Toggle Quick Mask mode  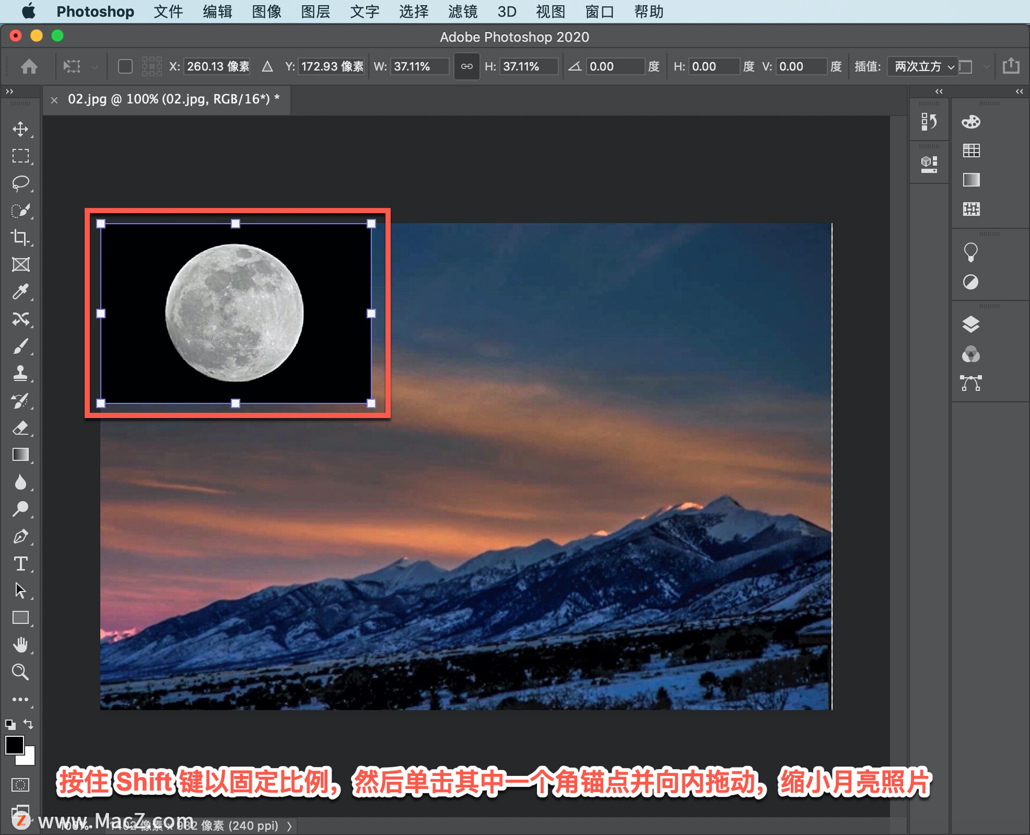click(20, 785)
